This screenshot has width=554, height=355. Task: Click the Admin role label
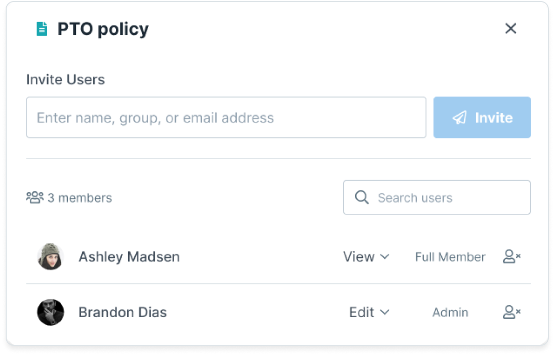450,313
